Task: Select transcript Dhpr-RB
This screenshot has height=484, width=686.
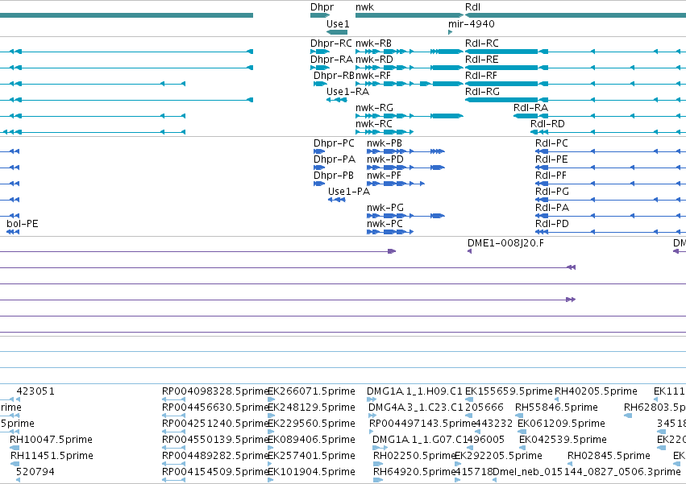Action: [x=320, y=84]
